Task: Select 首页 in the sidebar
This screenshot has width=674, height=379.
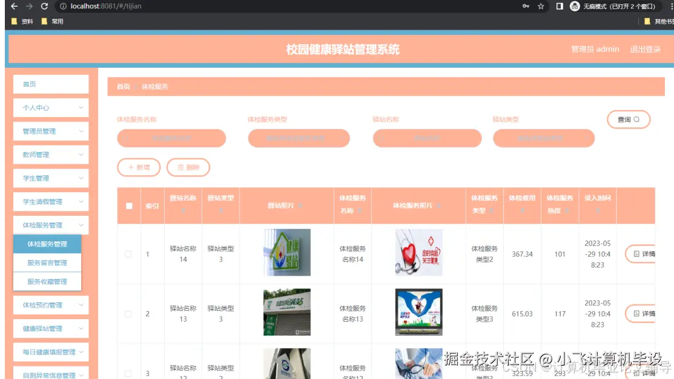Action: coord(50,84)
